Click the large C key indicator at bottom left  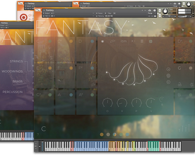(x=44, y=129)
